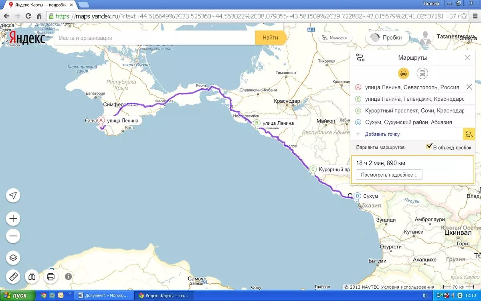Switch to Документ1 Microsoft Word taskbar item

point(104,295)
